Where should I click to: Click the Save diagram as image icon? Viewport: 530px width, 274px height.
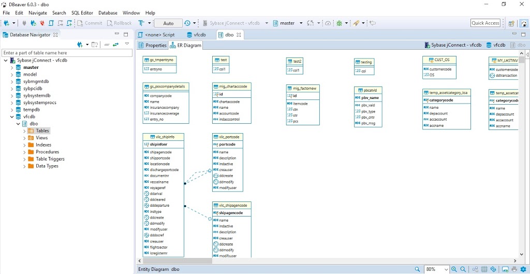[505, 269]
